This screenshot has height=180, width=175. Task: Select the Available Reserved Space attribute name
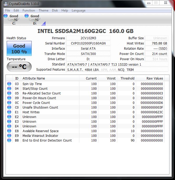[40, 131]
